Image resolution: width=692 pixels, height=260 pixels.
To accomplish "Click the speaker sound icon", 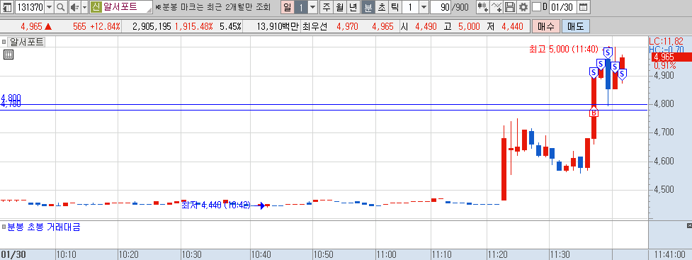I will (74, 7).
